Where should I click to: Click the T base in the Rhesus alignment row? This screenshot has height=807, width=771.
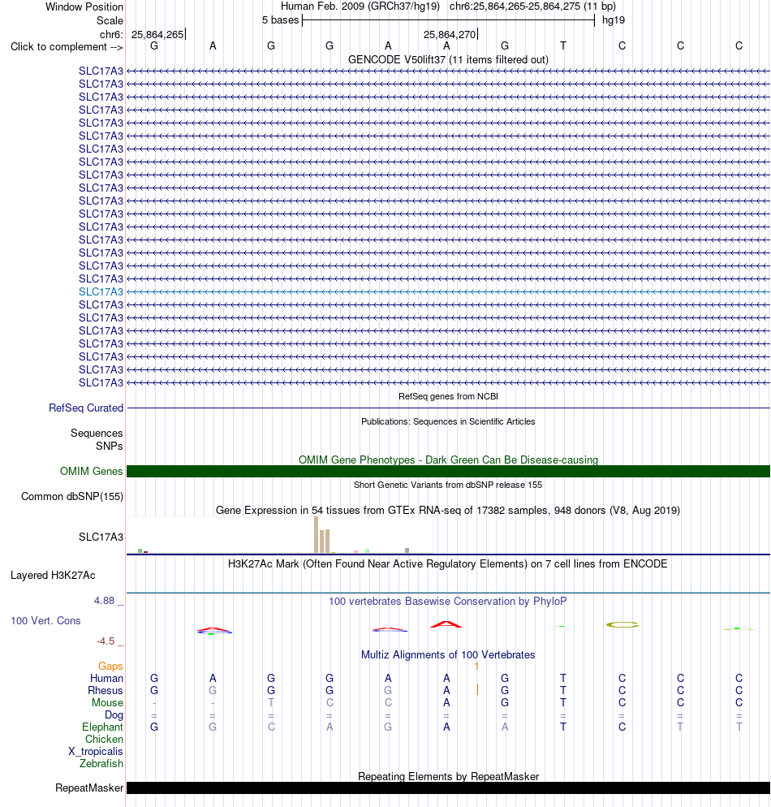pos(563,691)
